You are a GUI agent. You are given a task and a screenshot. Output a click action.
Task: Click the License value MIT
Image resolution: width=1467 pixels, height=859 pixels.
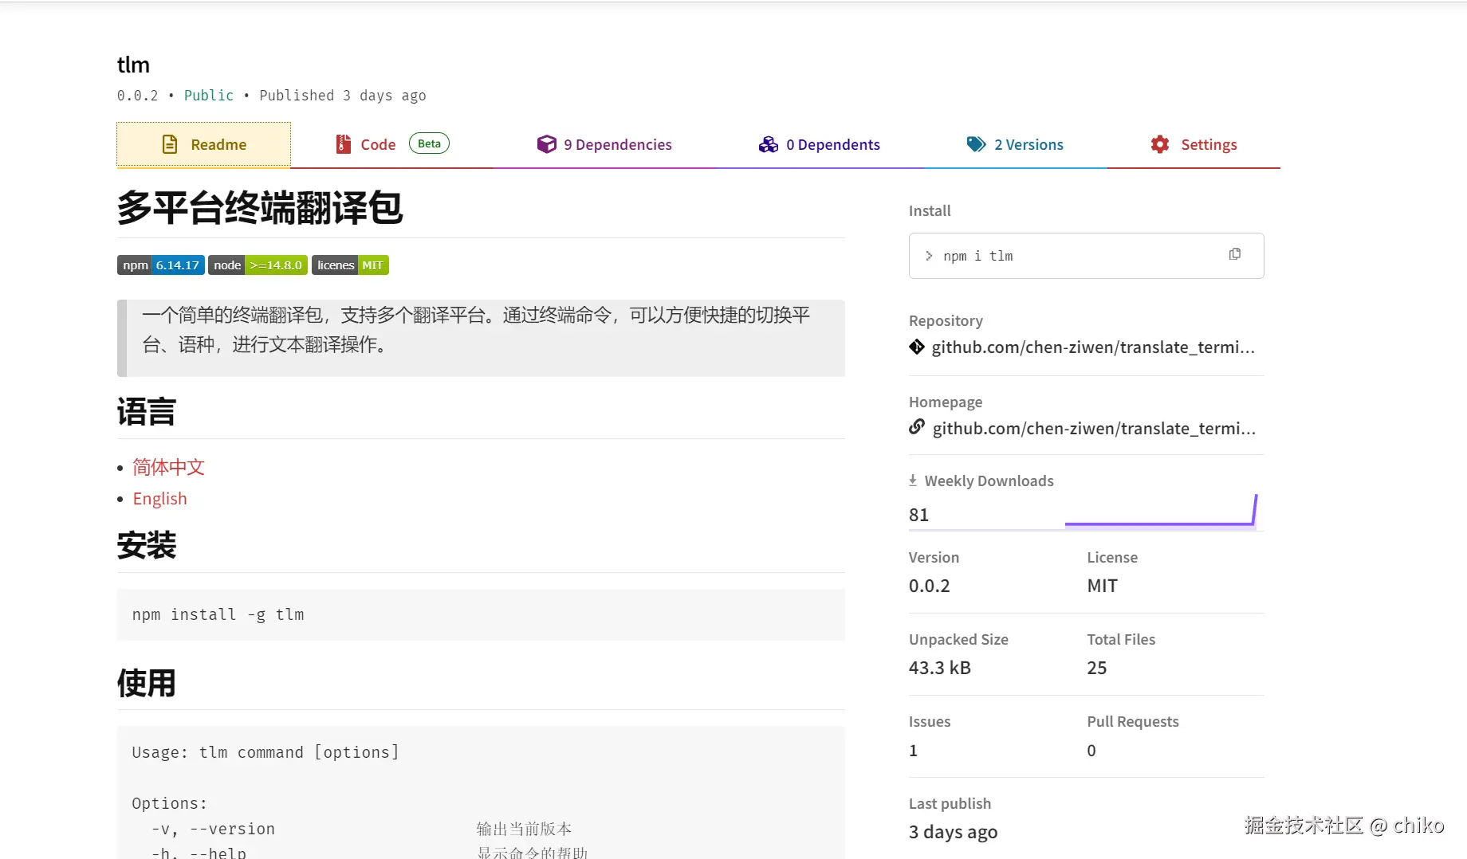[1103, 586]
